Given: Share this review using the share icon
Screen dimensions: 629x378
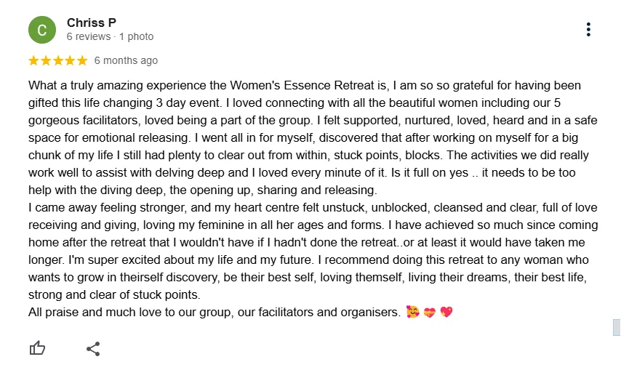Looking at the screenshot, I should pyautogui.click(x=93, y=349).
